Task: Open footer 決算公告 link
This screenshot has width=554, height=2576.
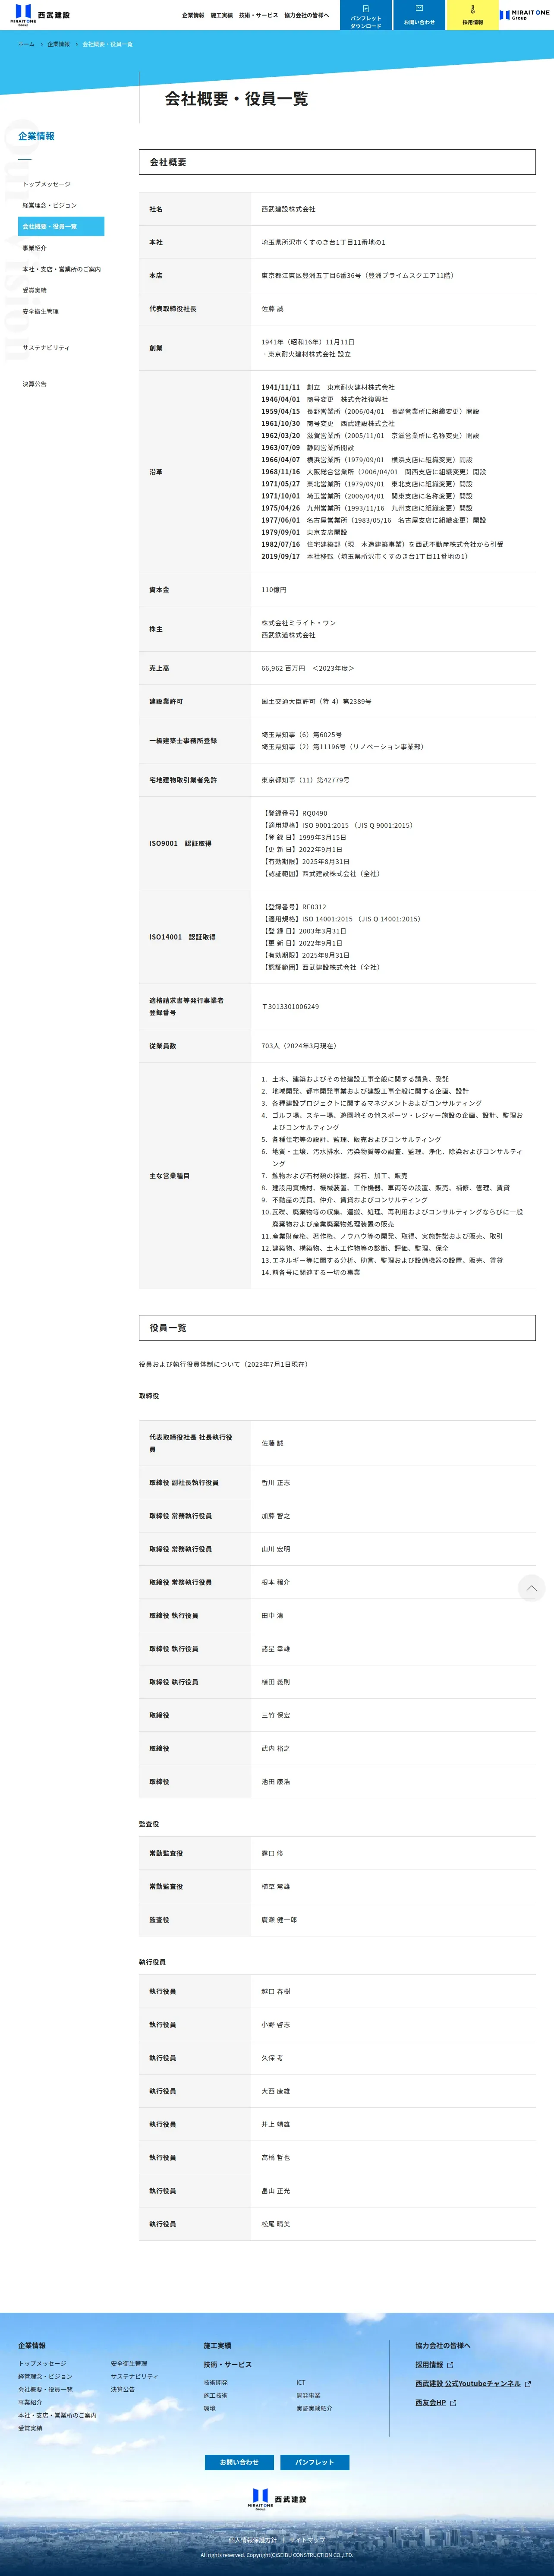Action: tap(123, 2389)
